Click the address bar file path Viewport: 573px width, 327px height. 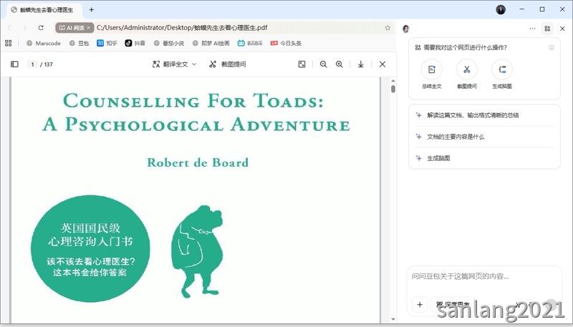(x=182, y=28)
